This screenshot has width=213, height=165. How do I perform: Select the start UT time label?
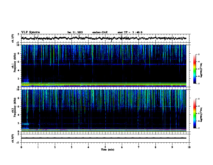(130, 32)
